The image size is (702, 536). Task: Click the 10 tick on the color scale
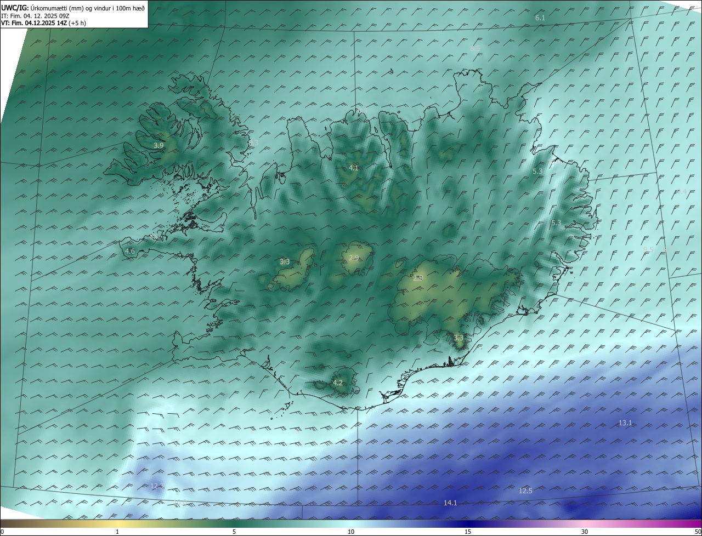click(x=351, y=532)
